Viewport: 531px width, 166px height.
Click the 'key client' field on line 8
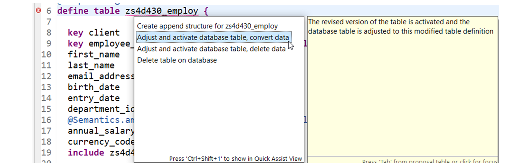point(94,33)
